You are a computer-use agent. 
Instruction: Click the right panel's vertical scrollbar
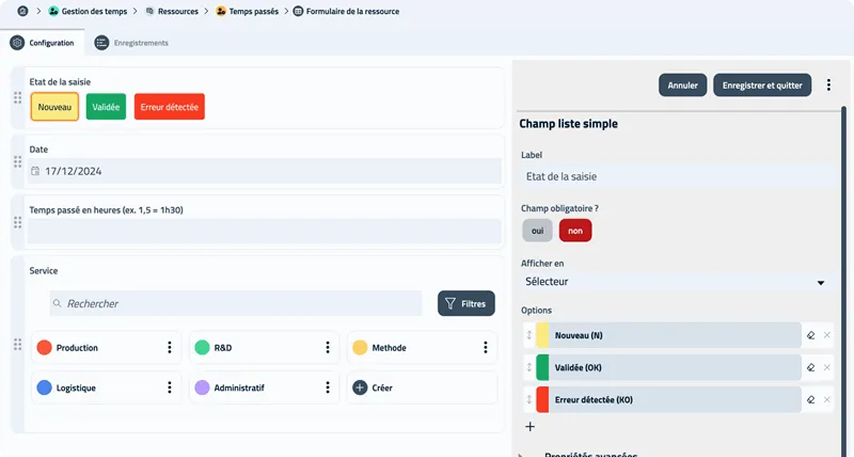844,280
